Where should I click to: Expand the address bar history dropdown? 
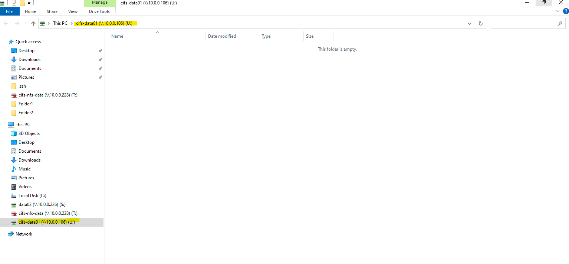470,23
